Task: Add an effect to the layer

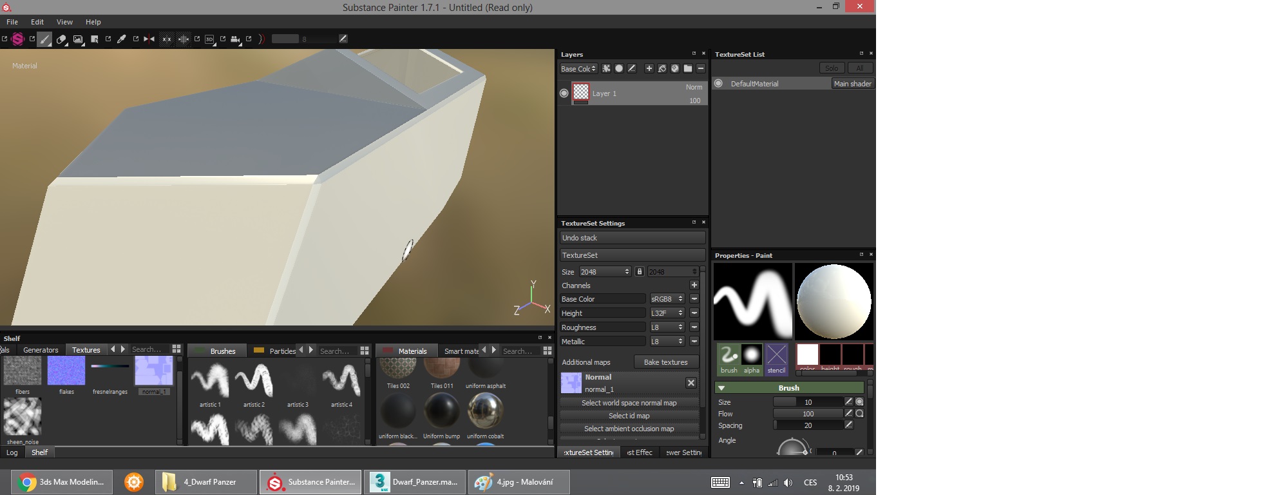Action: point(606,68)
